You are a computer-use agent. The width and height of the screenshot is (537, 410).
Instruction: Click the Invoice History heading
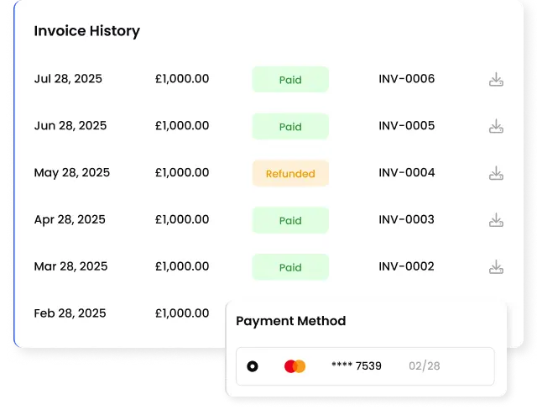click(86, 31)
